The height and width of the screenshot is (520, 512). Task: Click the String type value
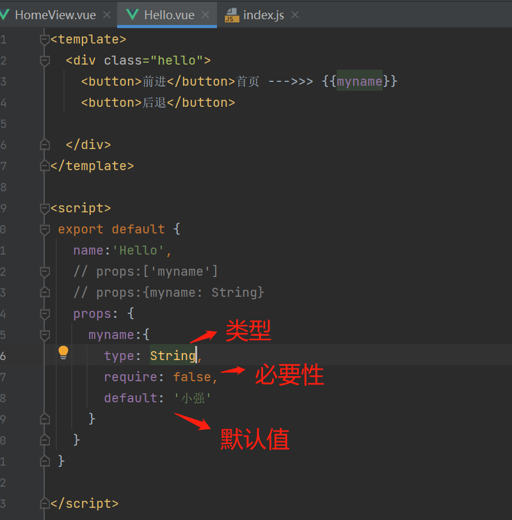(x=173, y=356)
